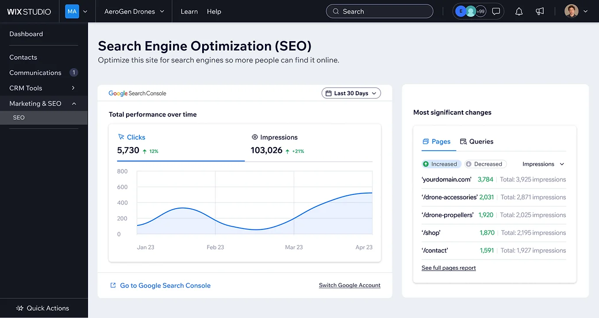This screenshot has height=318, width=599.
Task: Click See full pages report link
Action: coord(449,268)
